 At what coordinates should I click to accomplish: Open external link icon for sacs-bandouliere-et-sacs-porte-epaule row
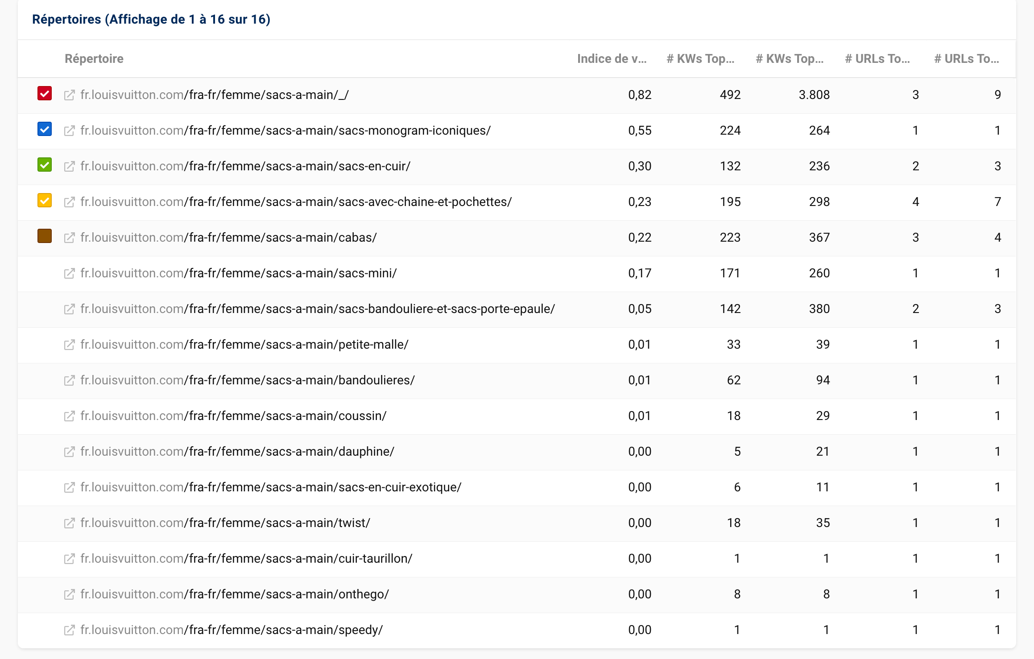[x=69, y=309]
